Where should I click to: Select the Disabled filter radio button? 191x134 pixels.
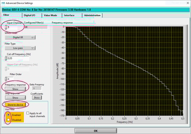pyautogui.click(x=8, y=120)
